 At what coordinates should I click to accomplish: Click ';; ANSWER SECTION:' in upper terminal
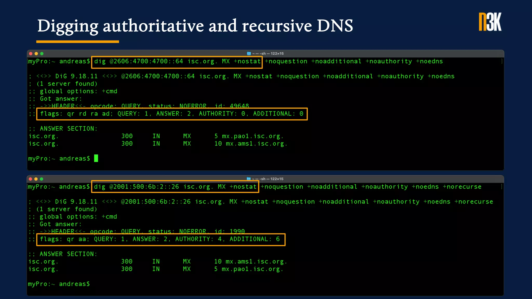[x=63, y=129]
